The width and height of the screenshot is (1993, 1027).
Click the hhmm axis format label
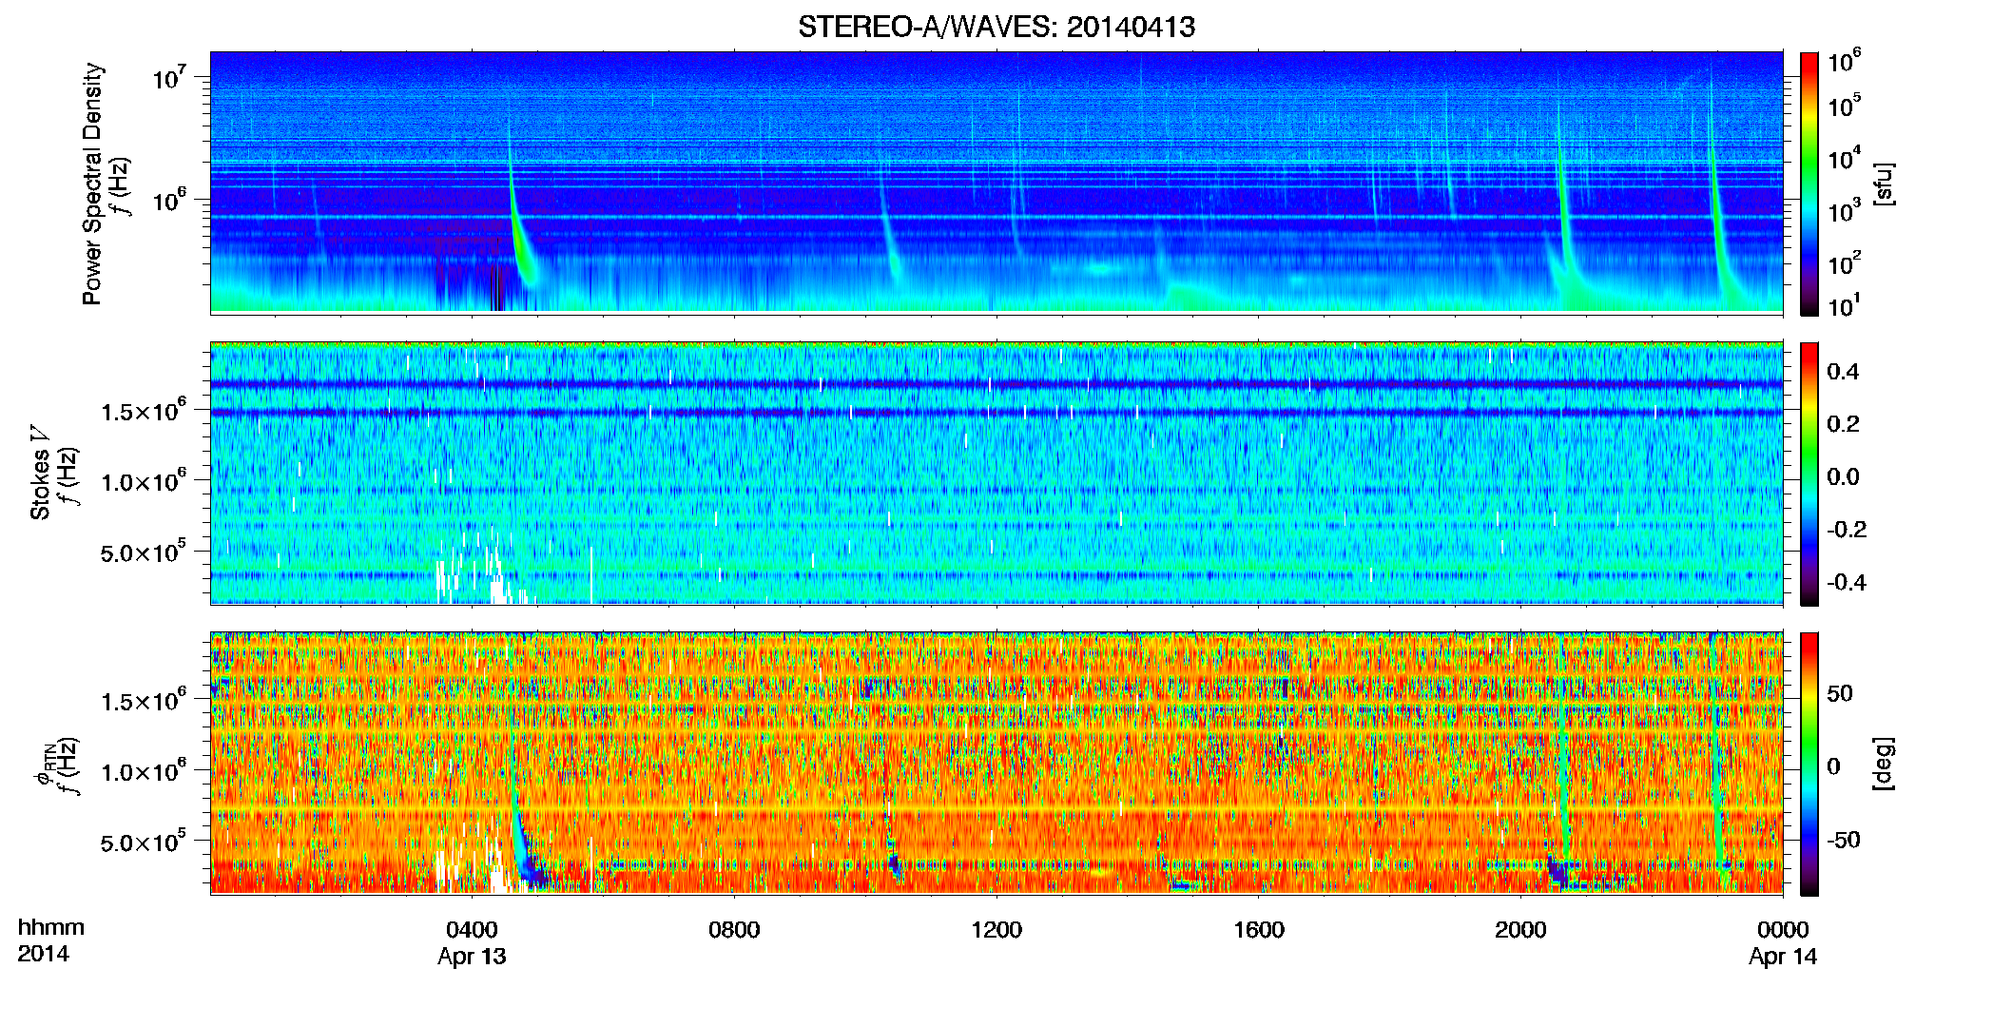(51, 928)
